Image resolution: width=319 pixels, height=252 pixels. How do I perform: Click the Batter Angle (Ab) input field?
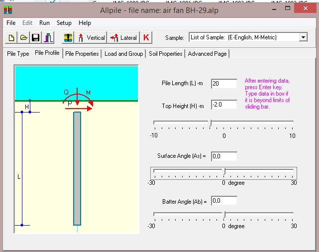coord(224,201)
